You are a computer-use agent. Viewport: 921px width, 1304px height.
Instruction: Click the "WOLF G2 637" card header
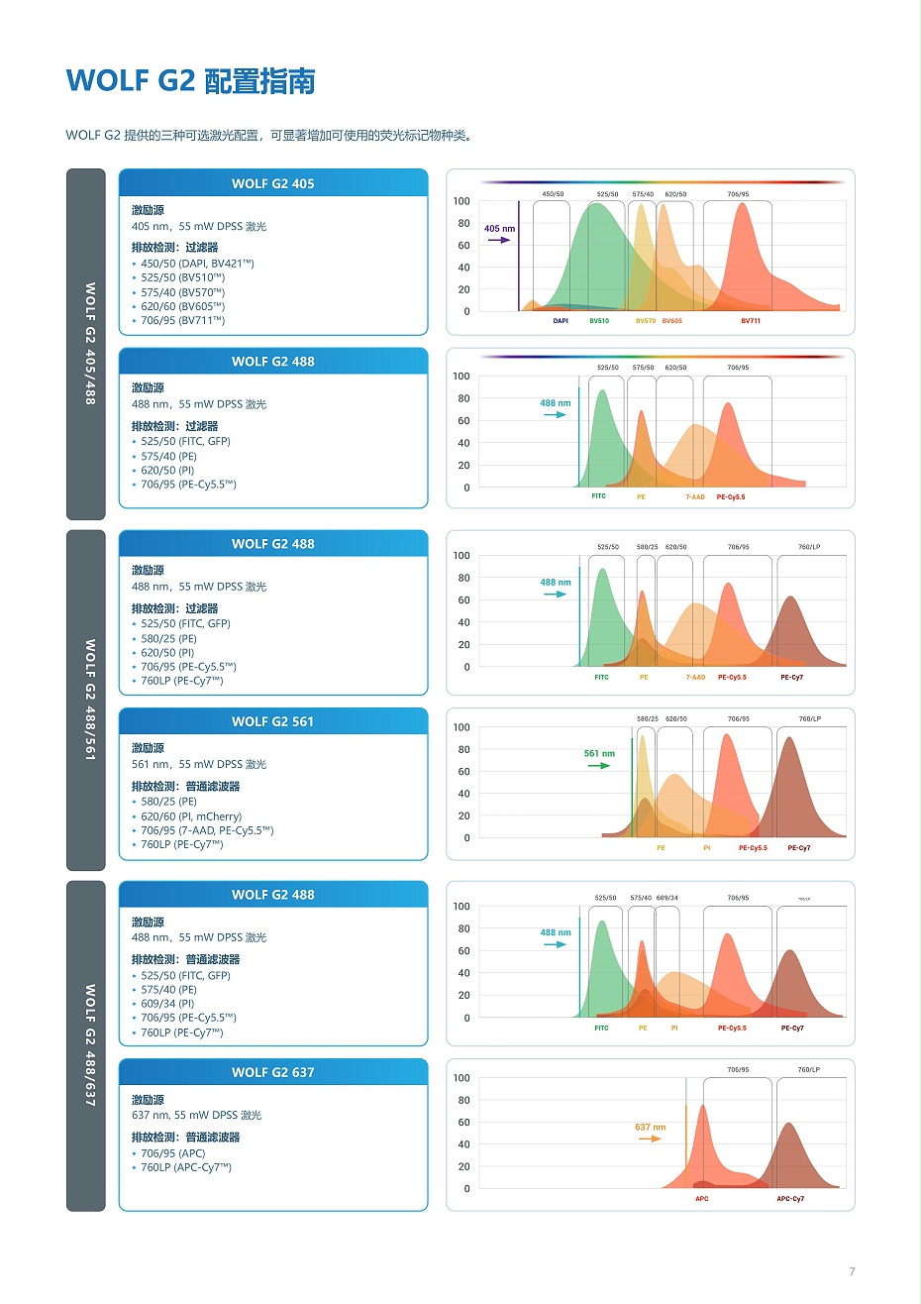click(x=273, y=1072)
